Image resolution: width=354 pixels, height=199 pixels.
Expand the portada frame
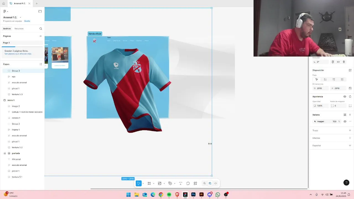click(4, 153)
